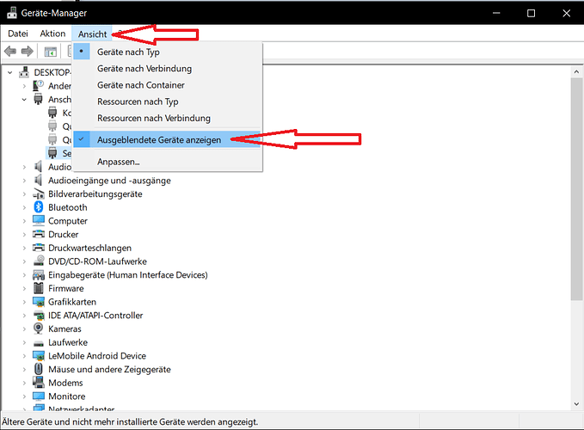This screenshot has height=430, width=584.
Task: Click the Grafikkarten display adapter icon
Action: (39, 302)
